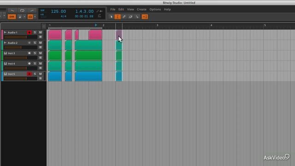Open metronome settings dropdown arrow
This screenshot has width=295, height=166.
pos(24,17)
